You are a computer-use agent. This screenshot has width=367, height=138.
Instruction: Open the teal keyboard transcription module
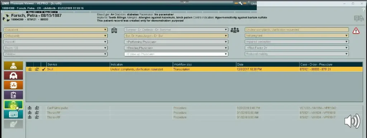[x=13, y=114]
